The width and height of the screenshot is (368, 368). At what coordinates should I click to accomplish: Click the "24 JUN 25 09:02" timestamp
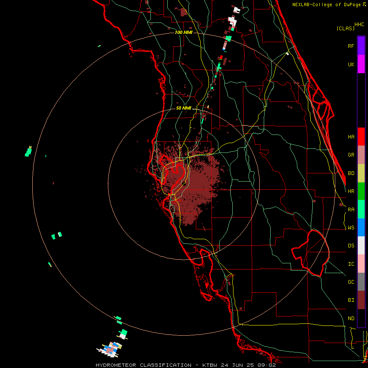point(249,365)
